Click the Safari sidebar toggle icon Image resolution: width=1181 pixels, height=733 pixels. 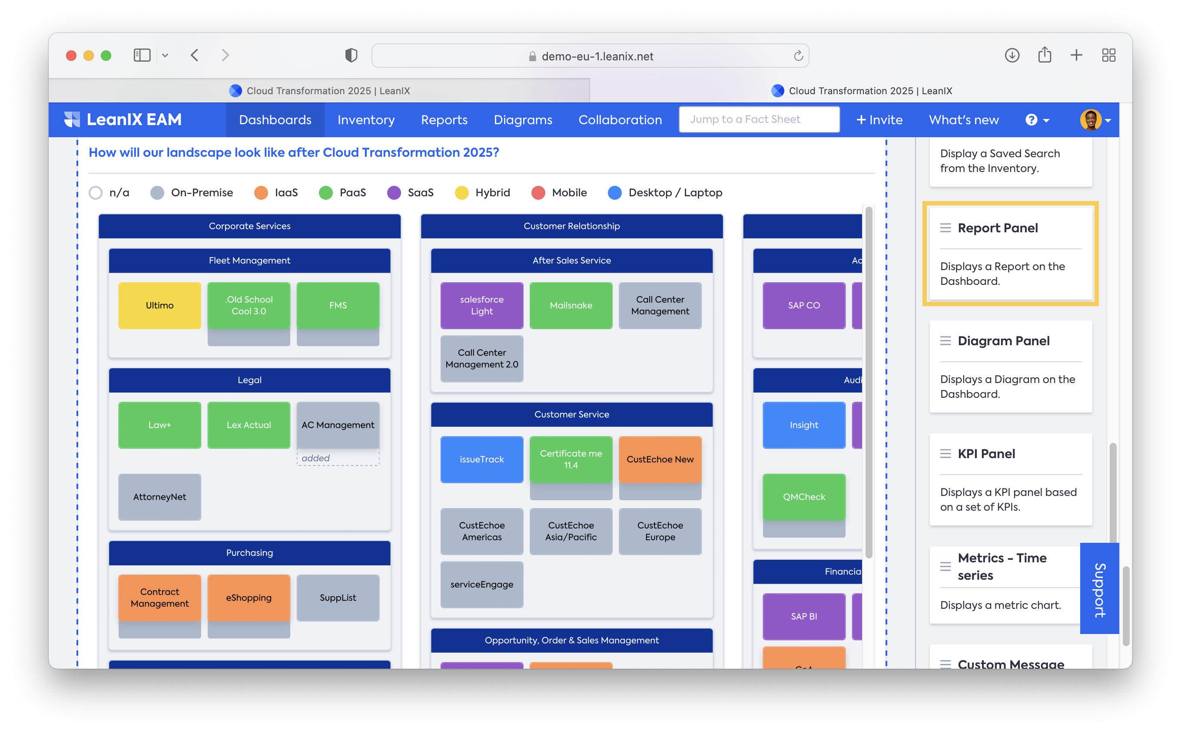tap(142, 55)
